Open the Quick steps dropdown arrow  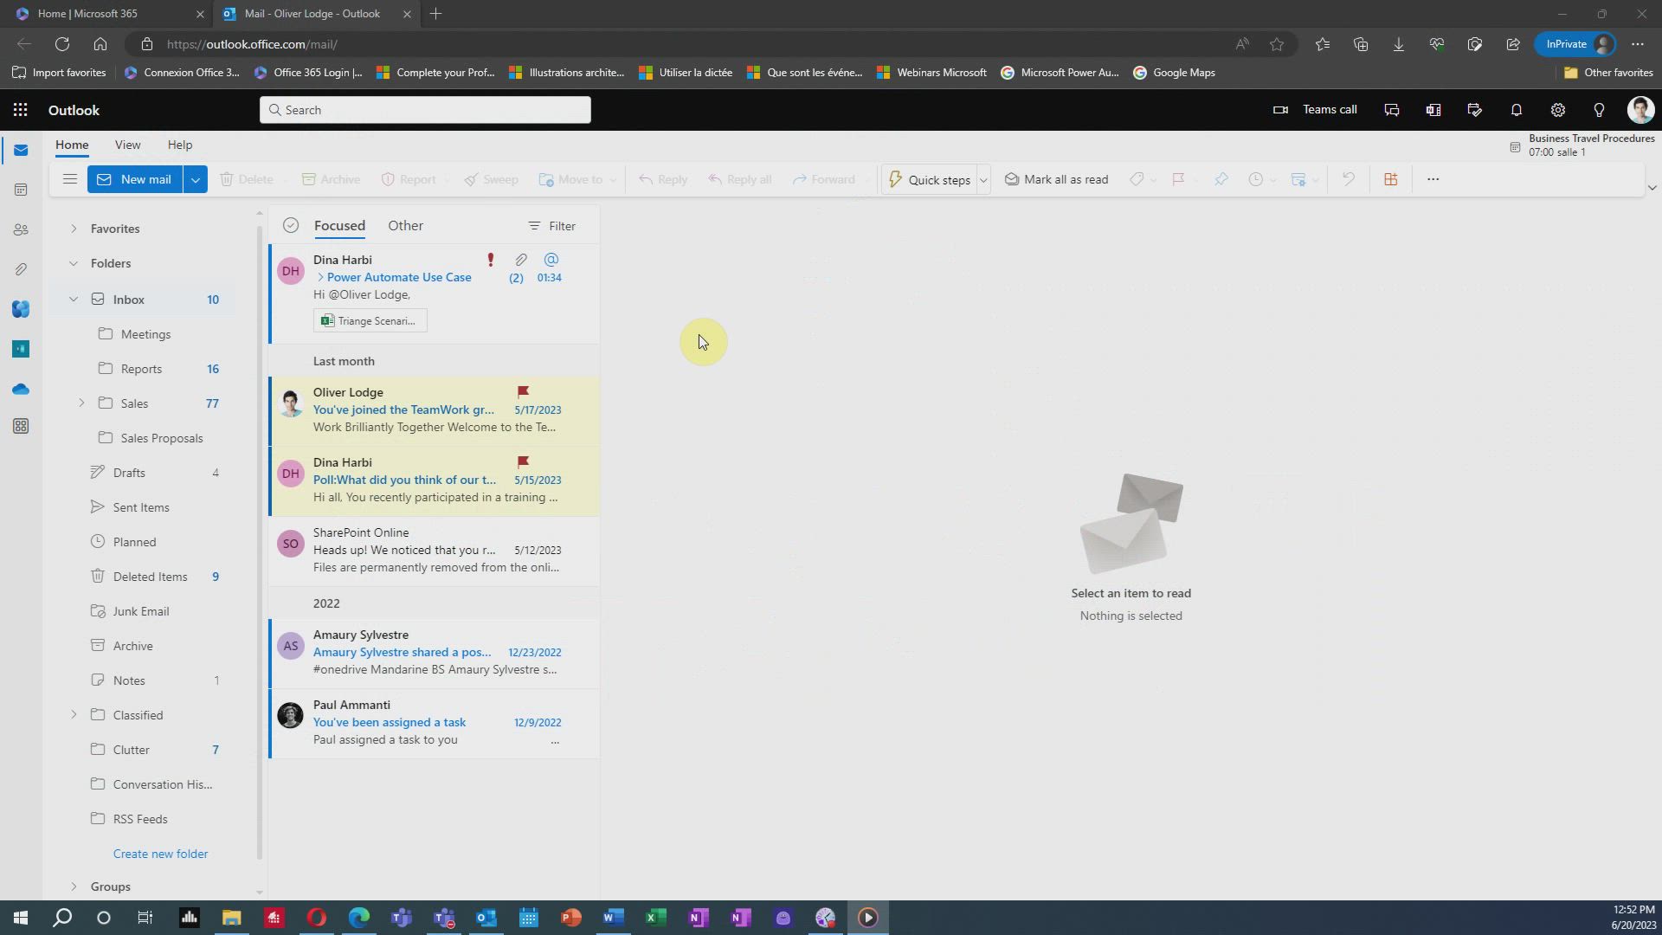tap(983, 179)
